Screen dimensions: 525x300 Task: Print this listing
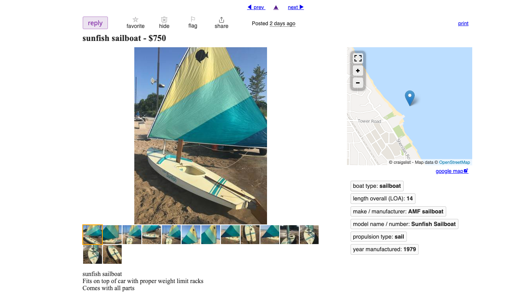(463, 24)
